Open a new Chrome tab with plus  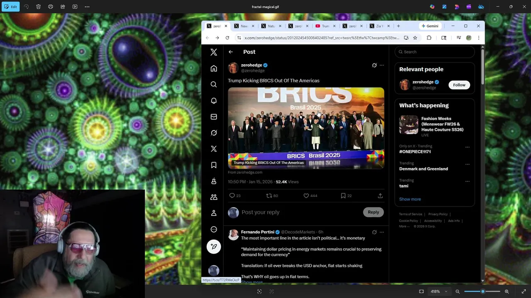(x=398, y=26)
